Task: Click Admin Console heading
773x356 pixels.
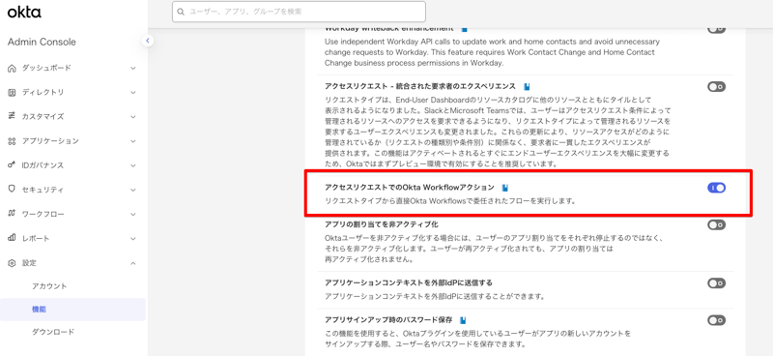Action: tap(42, 42)
